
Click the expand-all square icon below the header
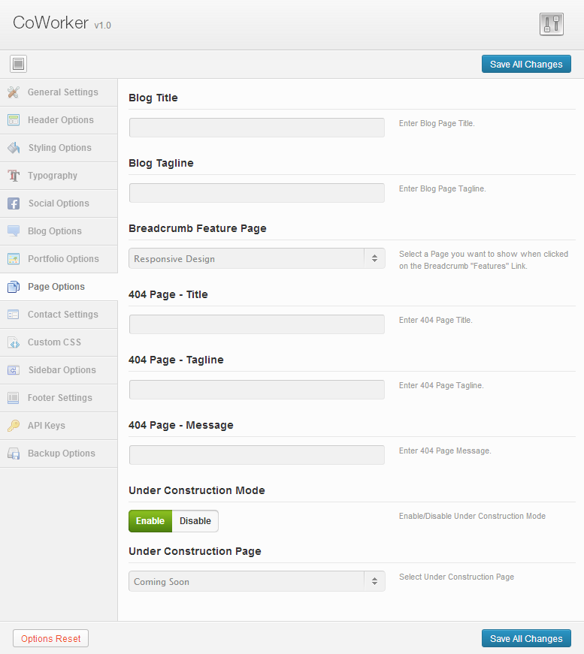coord(18,64)
